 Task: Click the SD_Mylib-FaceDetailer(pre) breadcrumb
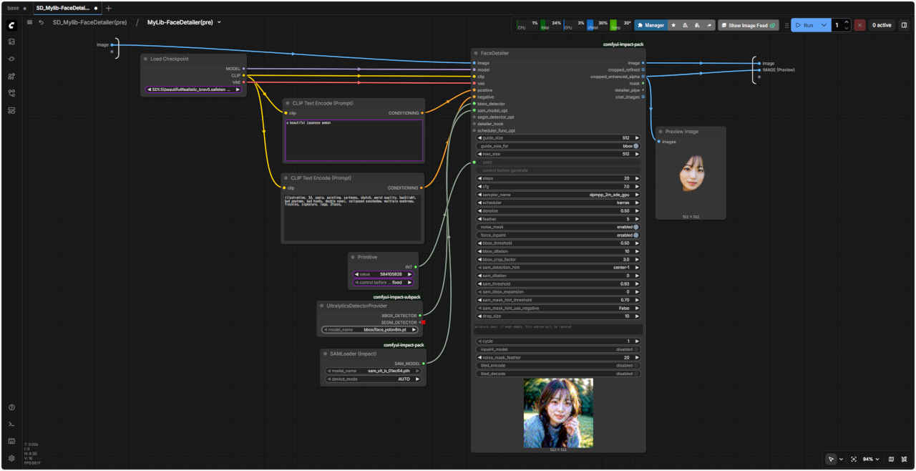89,22
